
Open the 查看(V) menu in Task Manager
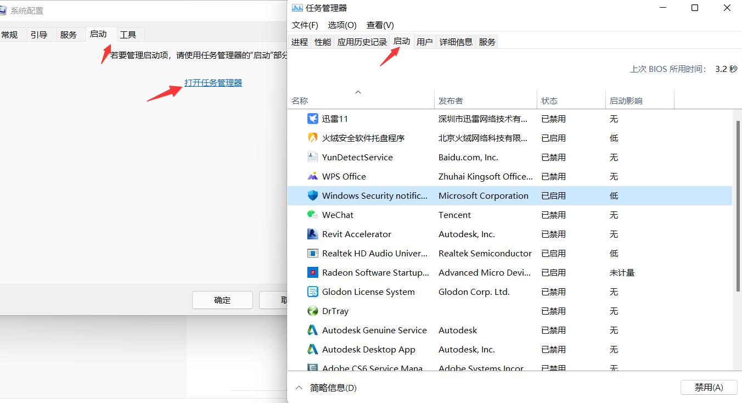[380, 25]
